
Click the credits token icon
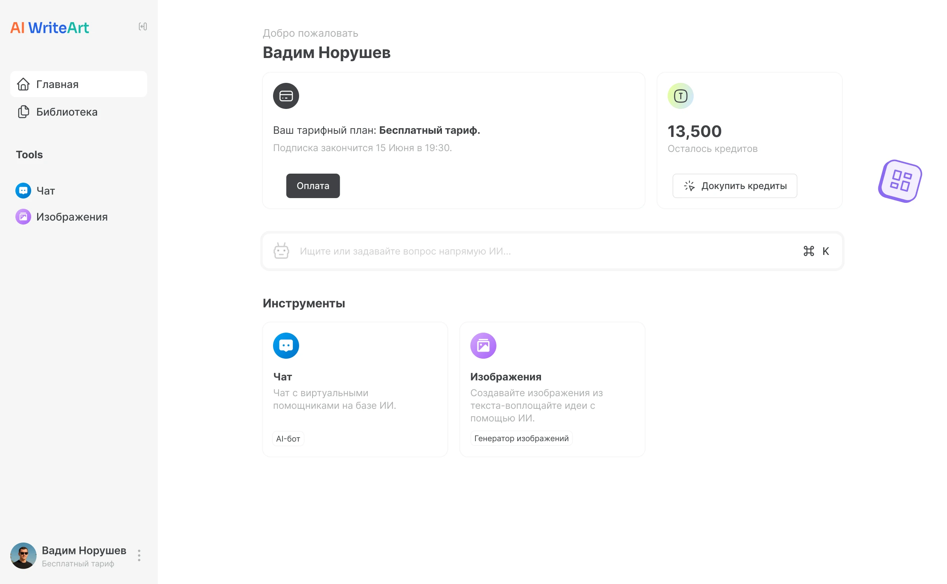click(x=681, y=96)
